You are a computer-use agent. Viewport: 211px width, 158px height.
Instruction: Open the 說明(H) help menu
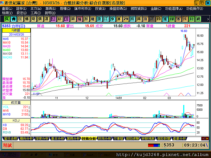(x=50, y=13)
